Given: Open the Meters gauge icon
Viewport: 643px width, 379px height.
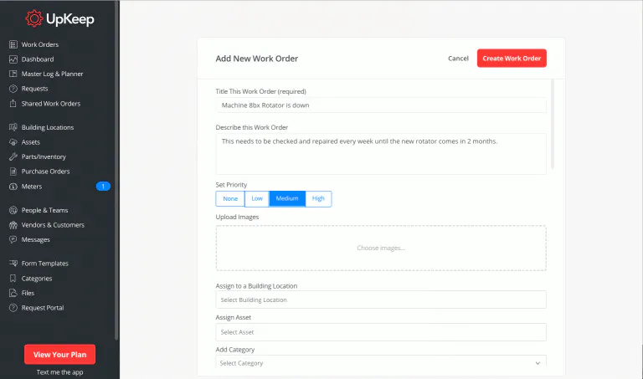Looking at the screenshot, I should click(x=13, y=186).
